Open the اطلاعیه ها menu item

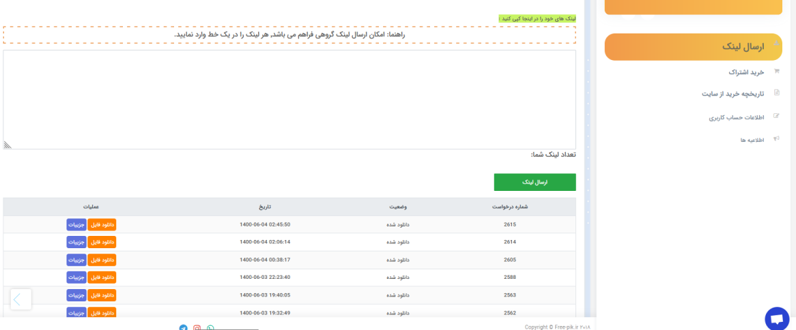[752, 139]
